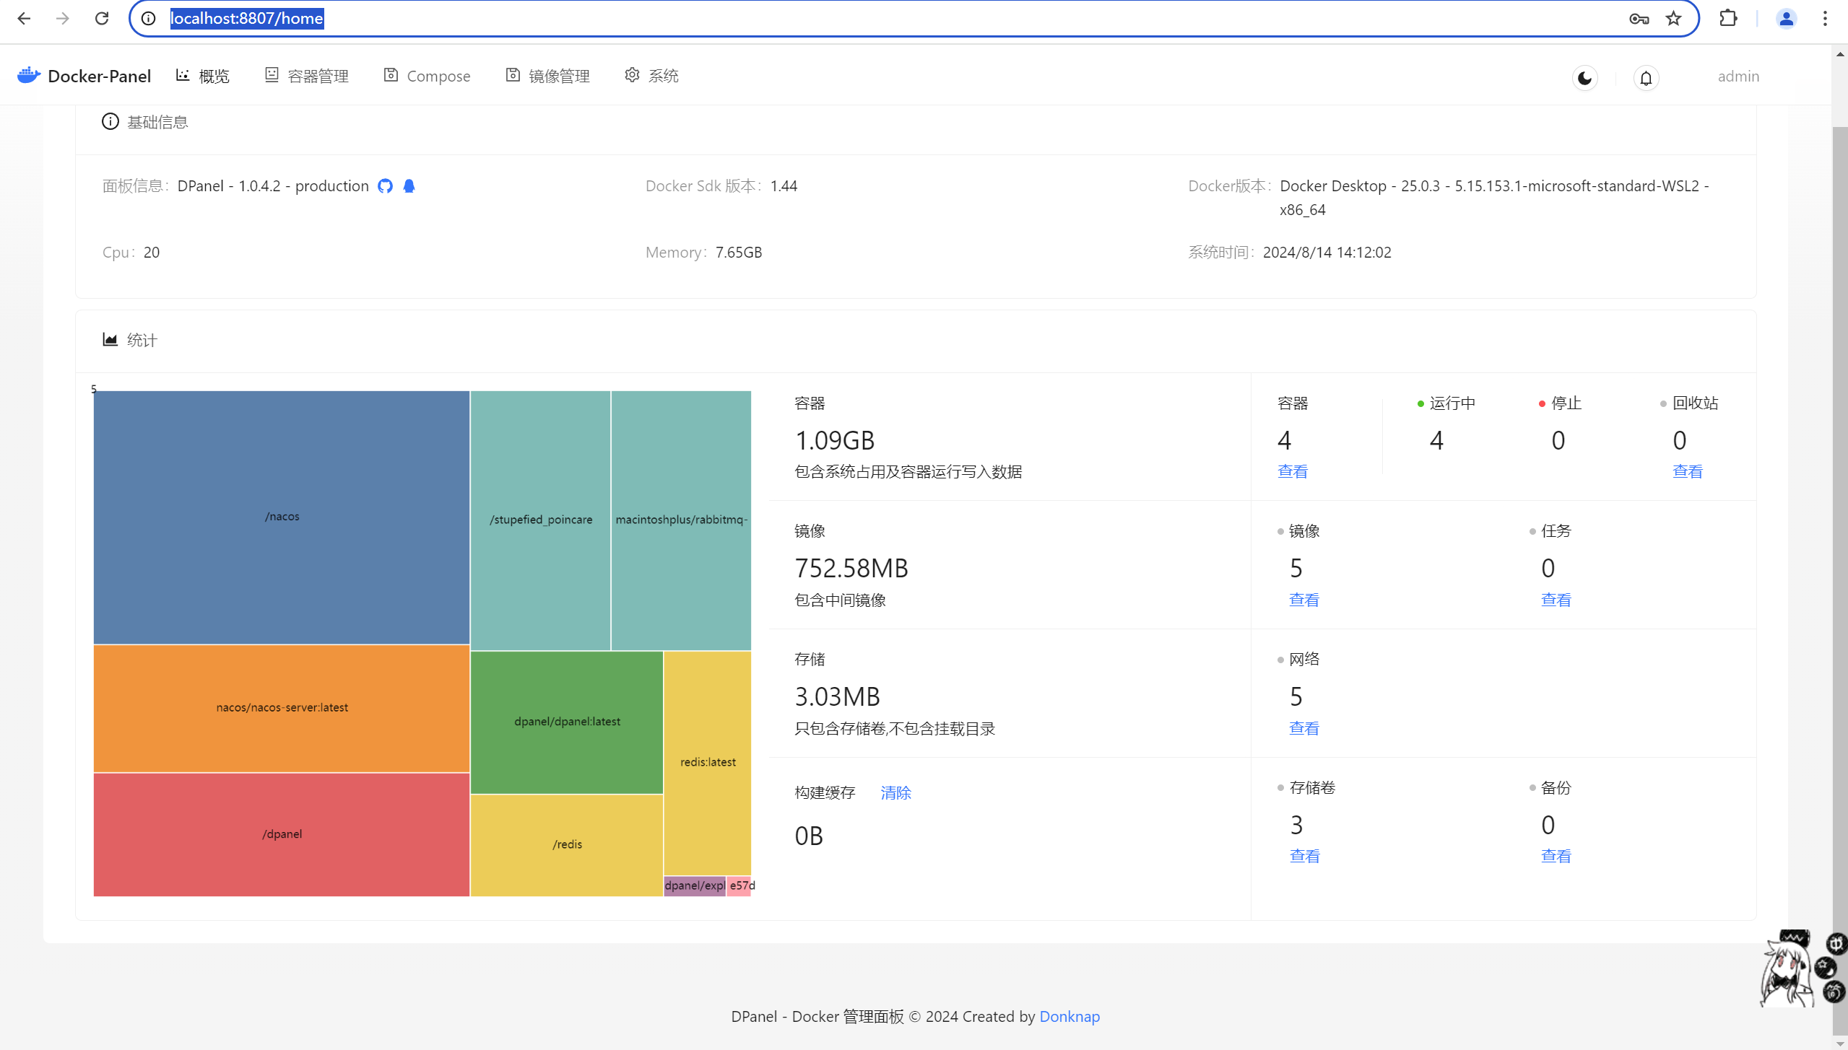Open browser extensions puzzle icon

tap(1728, 18)
